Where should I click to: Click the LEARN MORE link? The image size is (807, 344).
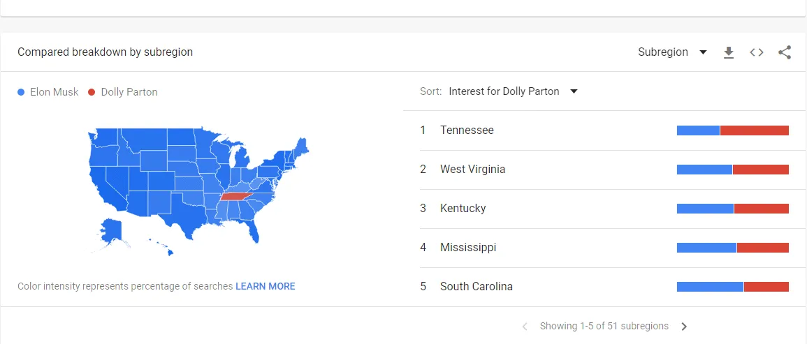(x=266, y=286)
